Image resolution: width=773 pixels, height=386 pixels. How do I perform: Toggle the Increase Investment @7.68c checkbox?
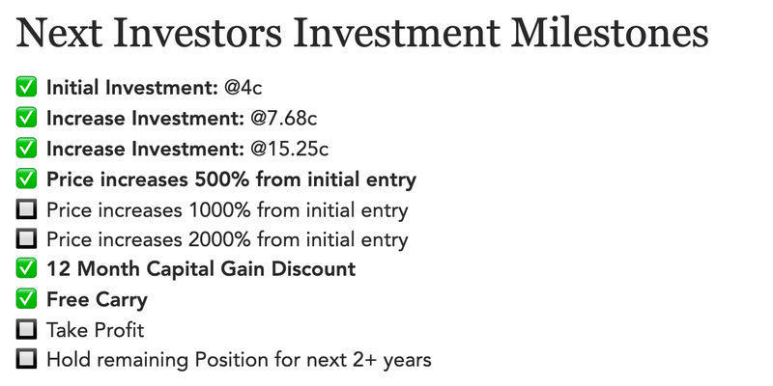(x=26, y=117)
